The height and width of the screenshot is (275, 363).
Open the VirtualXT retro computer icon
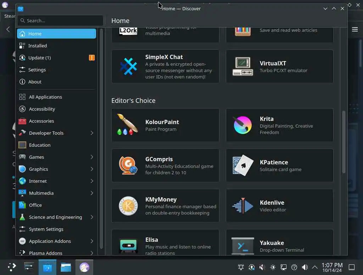tap(242, 66)
